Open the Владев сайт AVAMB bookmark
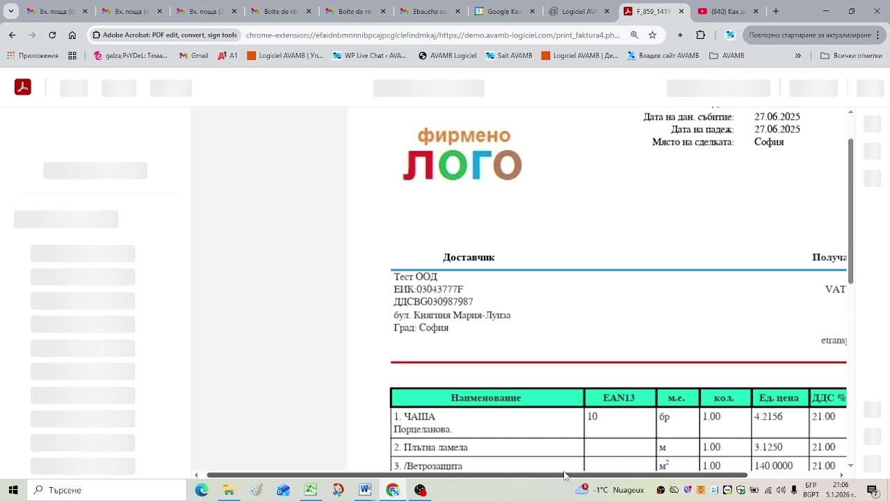The width and height of the screenshot is (890, 501). [663, 56]
